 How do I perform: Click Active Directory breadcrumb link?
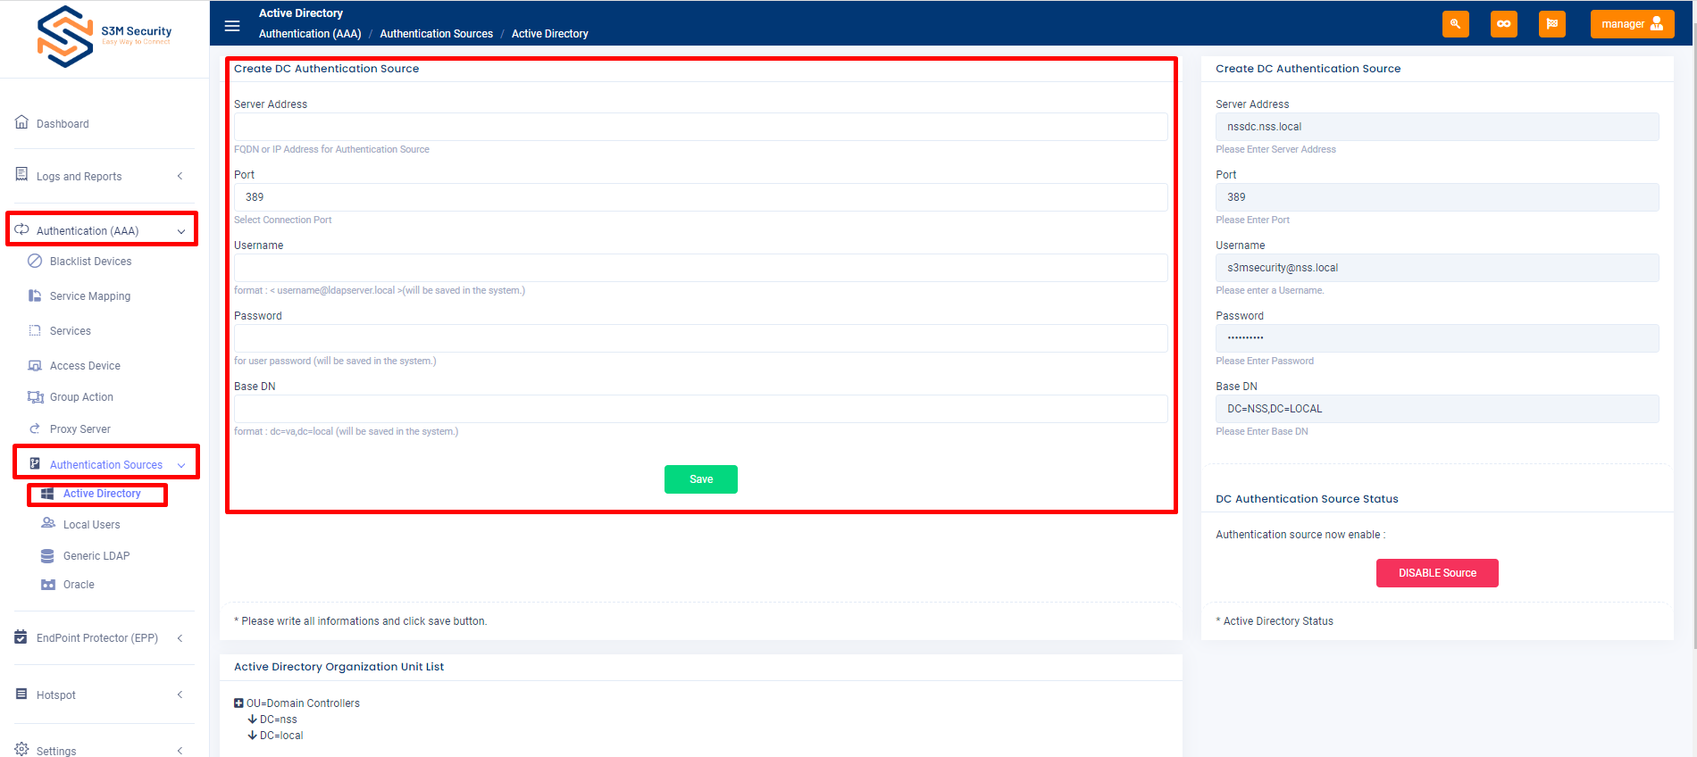(550, 34)
